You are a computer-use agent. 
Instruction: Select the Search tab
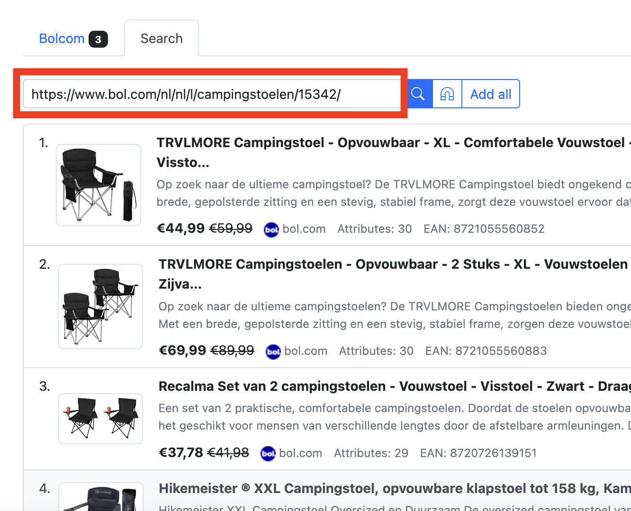(162, 39)
